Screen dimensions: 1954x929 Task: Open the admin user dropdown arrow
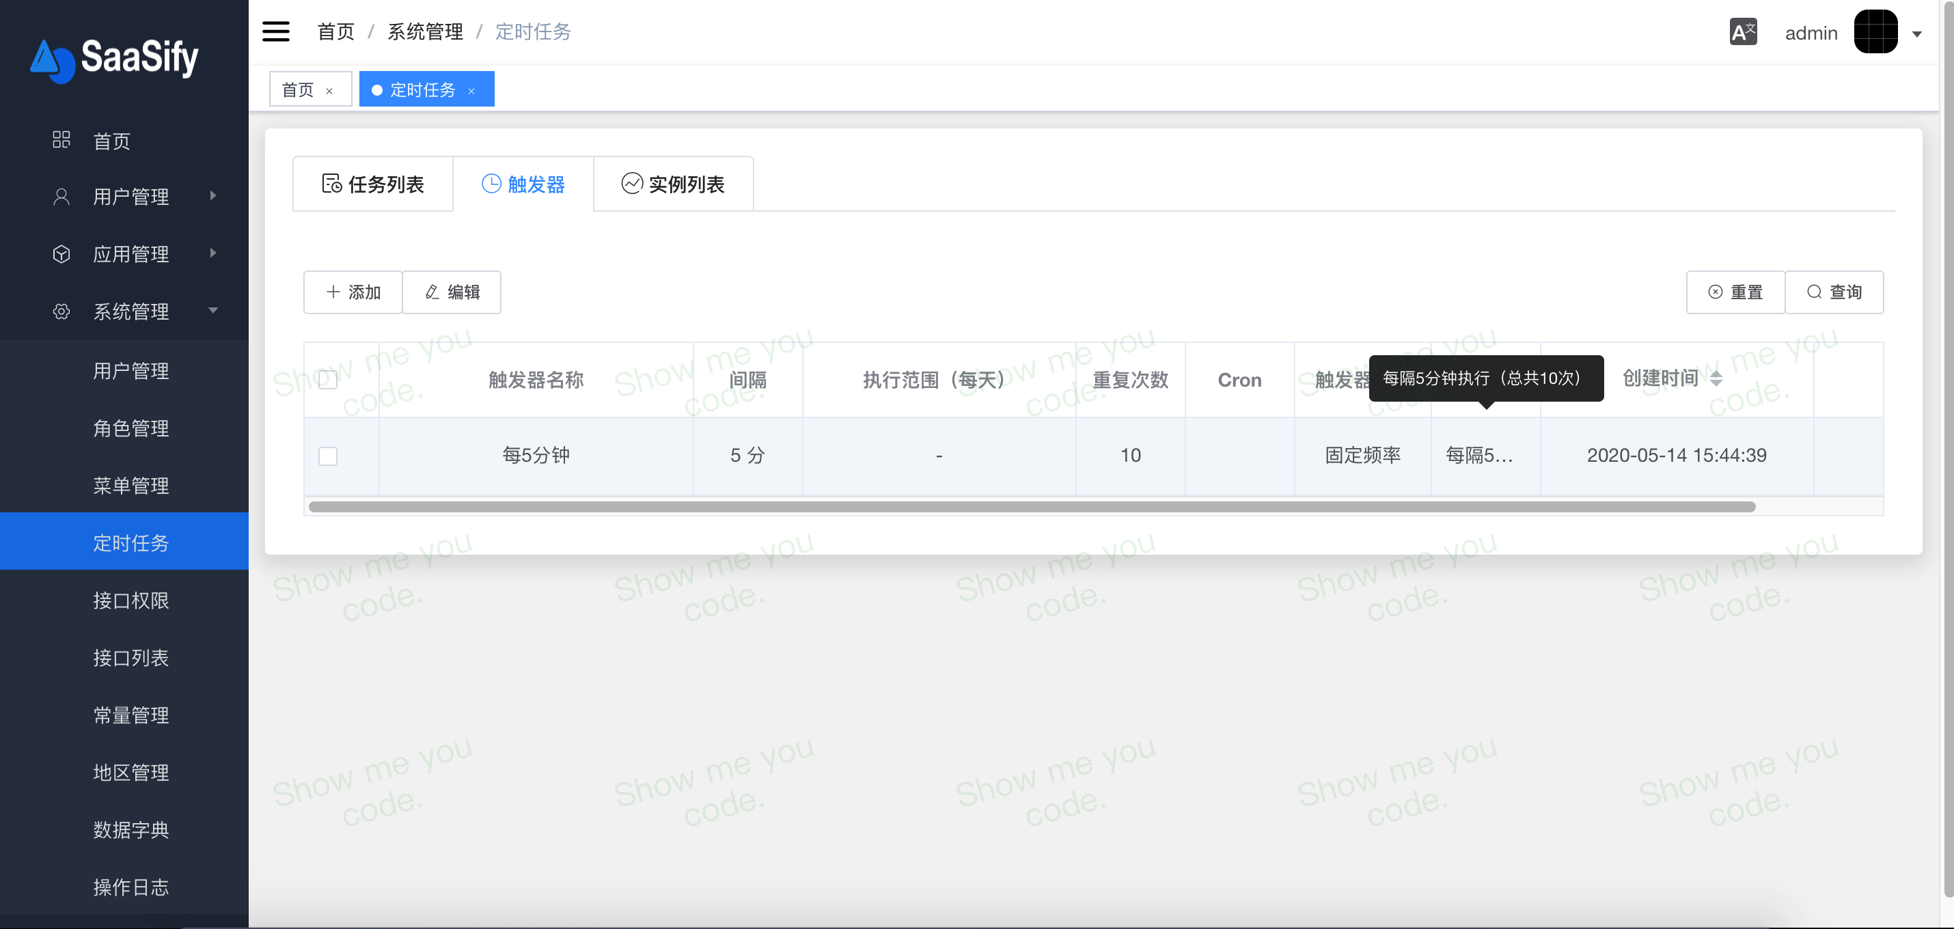[x=1916, y=33]
